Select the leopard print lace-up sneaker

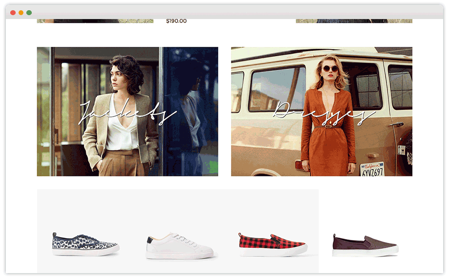point(85,244)
